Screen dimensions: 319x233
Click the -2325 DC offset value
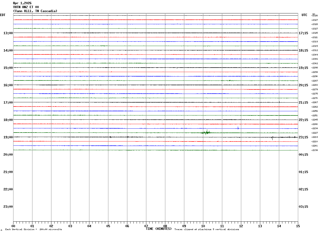click(315, 33)
